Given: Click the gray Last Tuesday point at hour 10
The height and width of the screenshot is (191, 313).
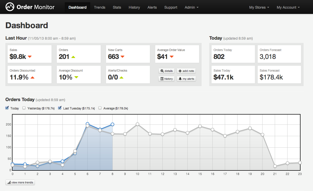Looking at the screenshot, I should [137, 124].
